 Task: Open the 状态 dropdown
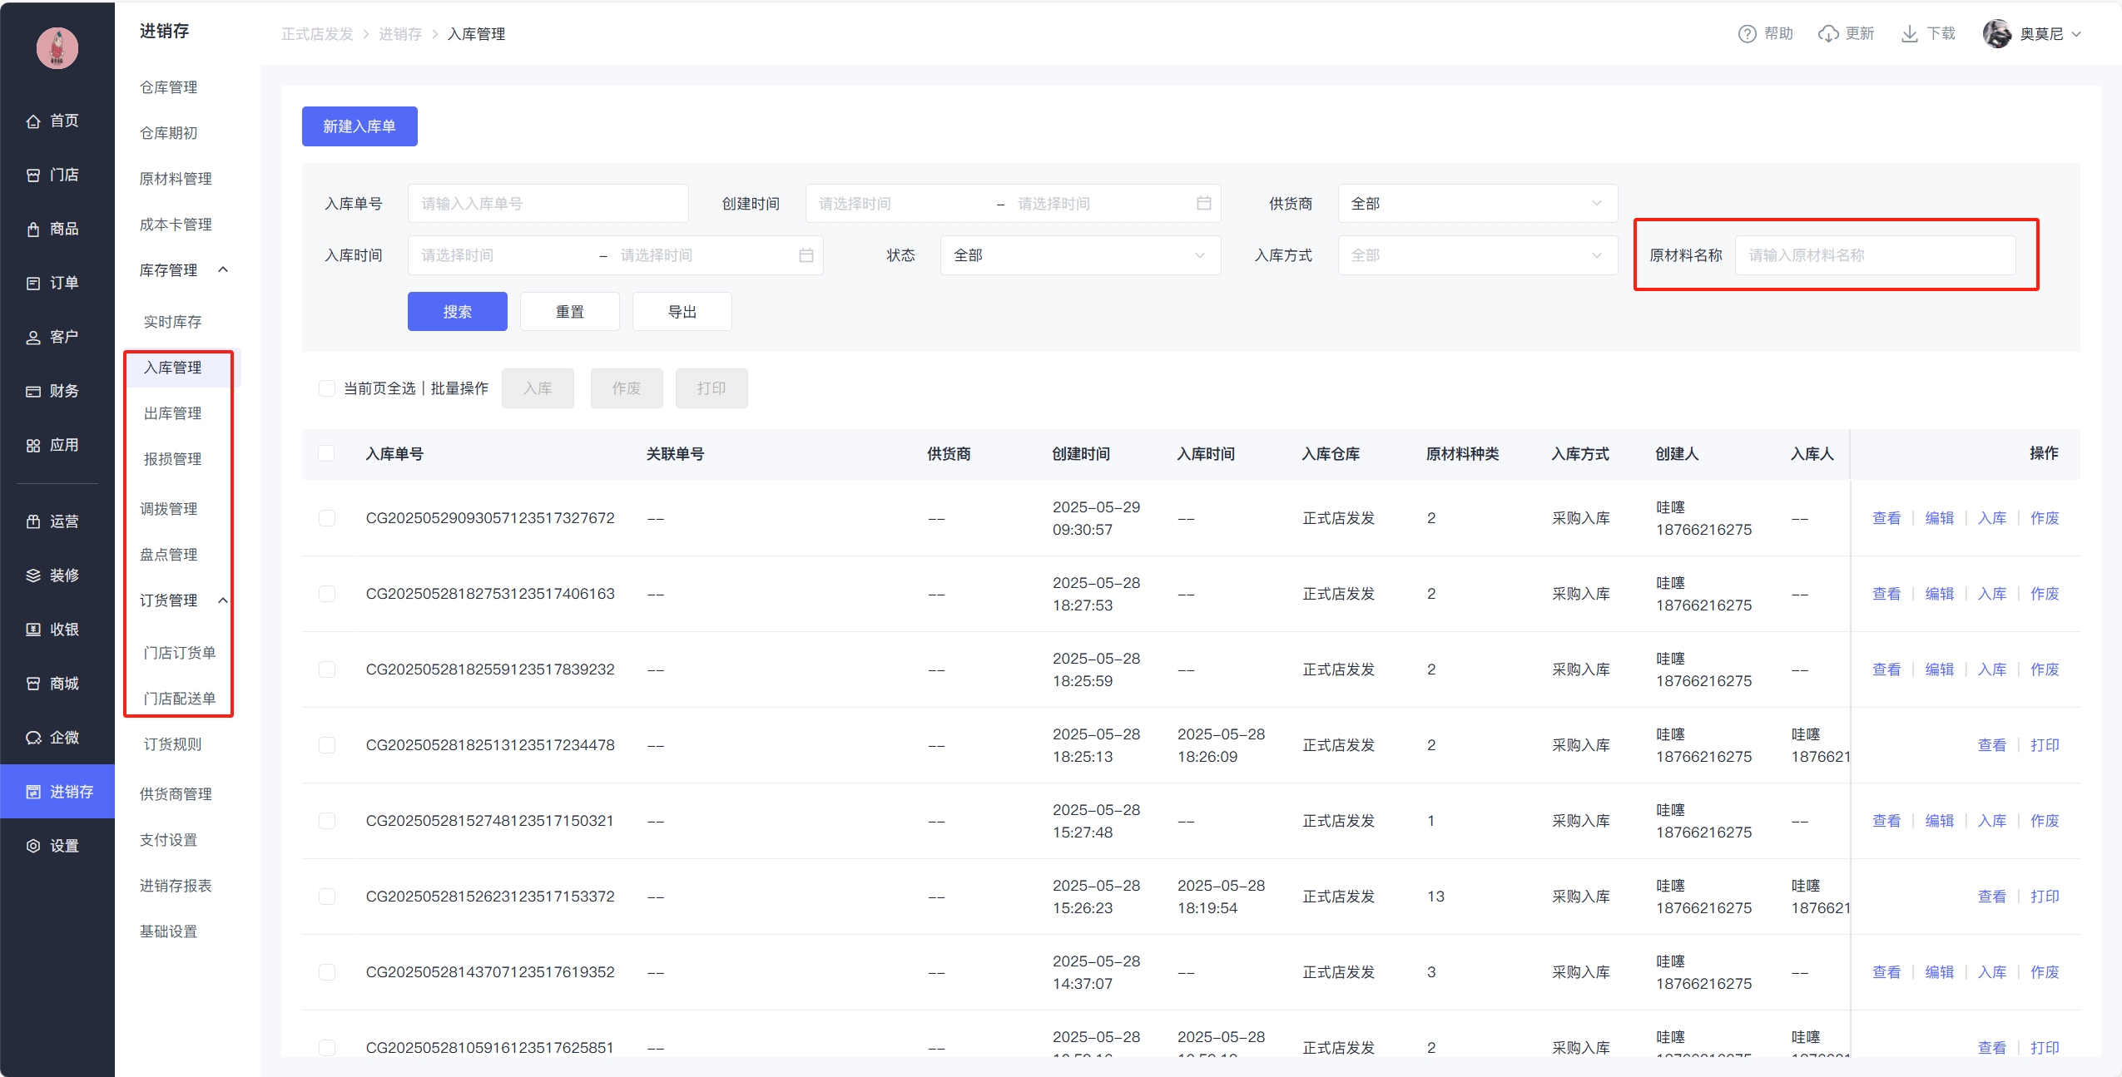point(1079,255)
